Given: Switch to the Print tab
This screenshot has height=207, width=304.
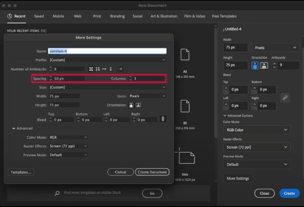Looking at the screenshot, I should (x=97, y=16).
